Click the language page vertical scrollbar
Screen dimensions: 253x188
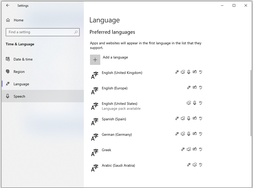tap(251, 103)
